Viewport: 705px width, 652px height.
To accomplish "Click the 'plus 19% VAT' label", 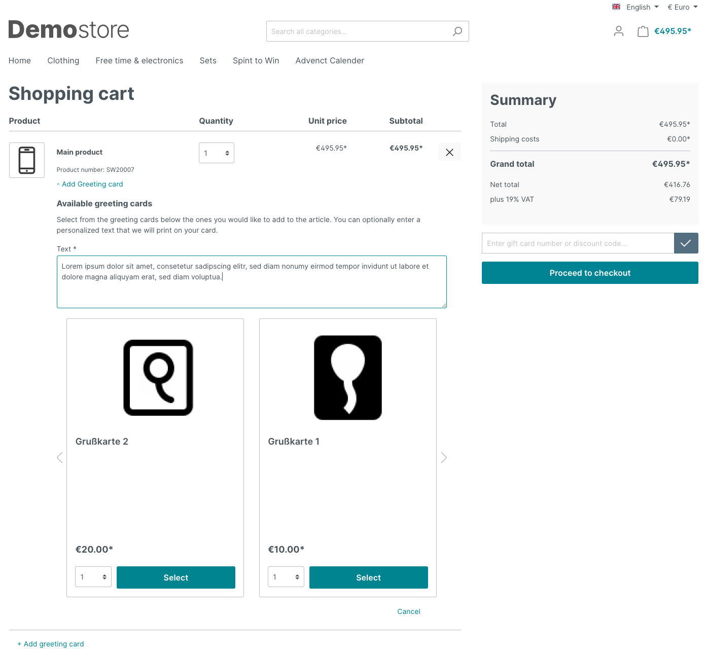I will (512, 199).
